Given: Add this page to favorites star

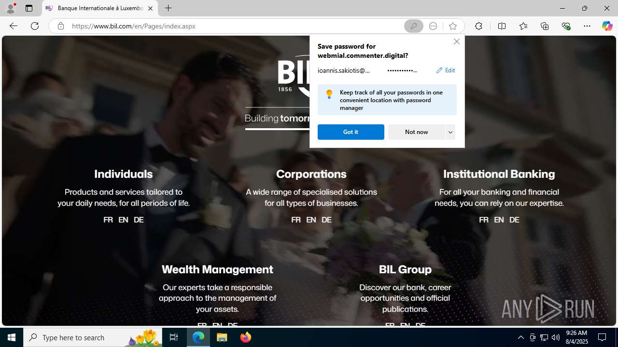Looking at the screenshot, I should (x=452, y=26).
